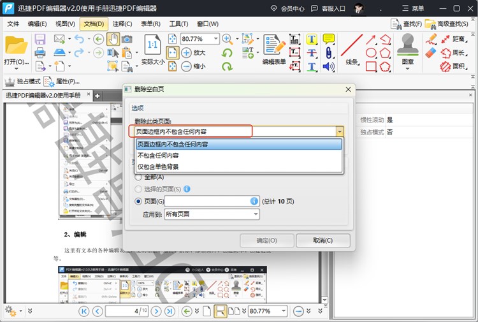This screenshot has height=322, width=478.
Task: Click the page range input field
Action: coord(212,201)
